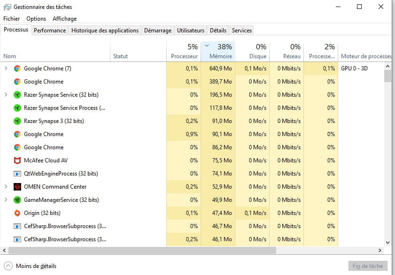Select the 640,9 Mo memory cell
Viewport: 395px width, 275px height.
(x=218, y=69)
